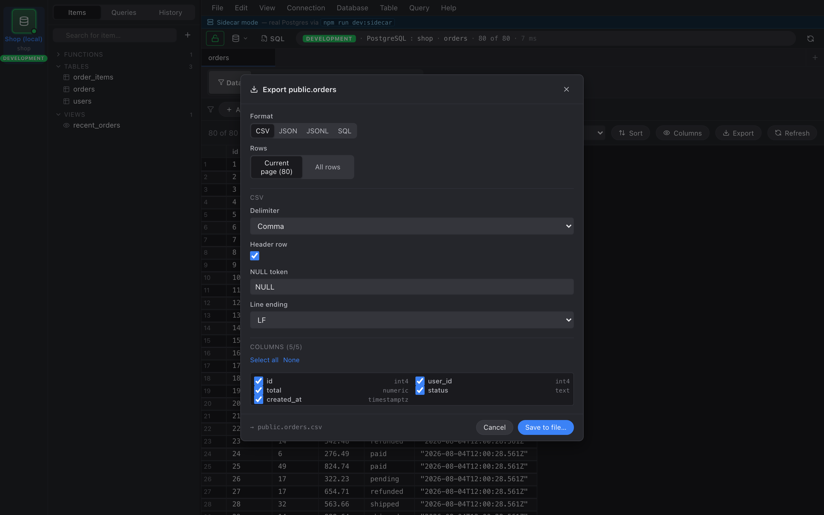Open the File menu
Screen dimensions: 824x515
217,8
